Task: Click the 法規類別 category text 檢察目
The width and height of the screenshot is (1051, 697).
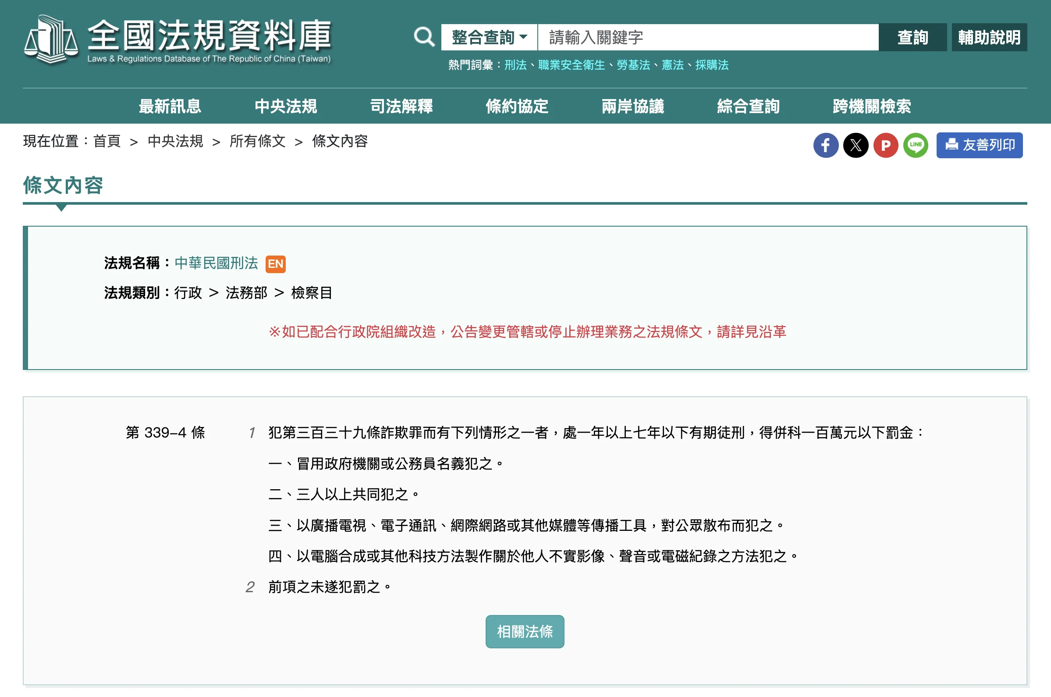Action: point(312,293)
